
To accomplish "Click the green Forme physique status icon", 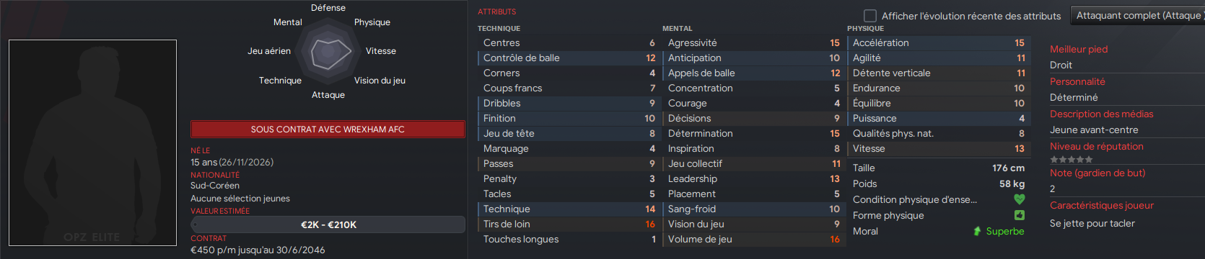I will [x=1019, y=215].
